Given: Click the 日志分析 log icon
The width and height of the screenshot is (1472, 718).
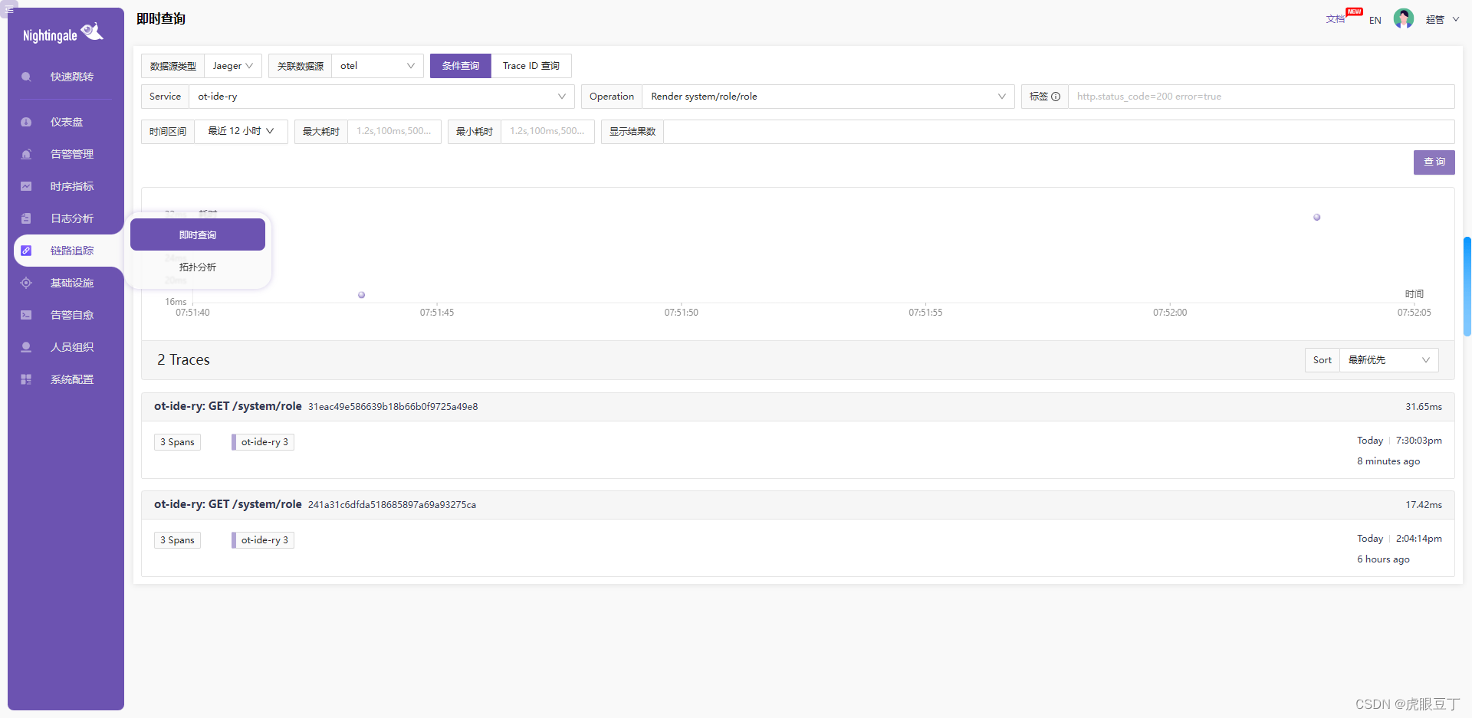Looking at the screenshot, I should tap(26, 218).
